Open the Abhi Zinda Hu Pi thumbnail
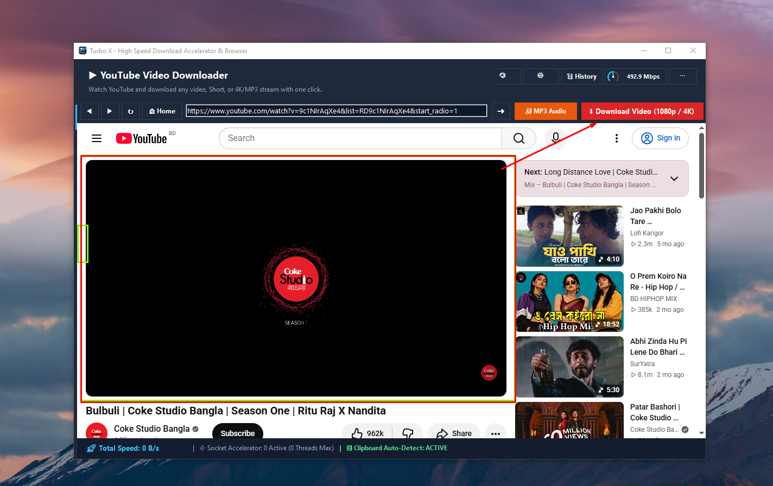This screenshot has height=486, width=773. click(x=570, y=367)
